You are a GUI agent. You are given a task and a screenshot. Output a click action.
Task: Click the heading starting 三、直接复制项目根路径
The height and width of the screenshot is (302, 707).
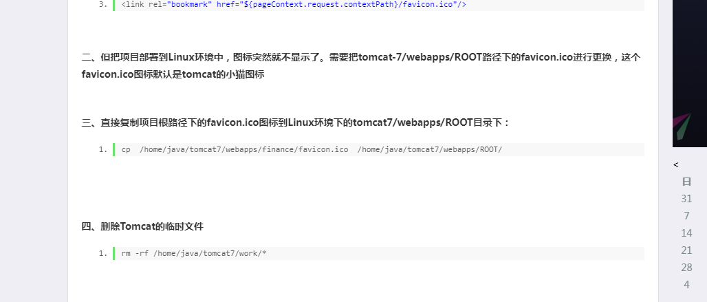296,122
